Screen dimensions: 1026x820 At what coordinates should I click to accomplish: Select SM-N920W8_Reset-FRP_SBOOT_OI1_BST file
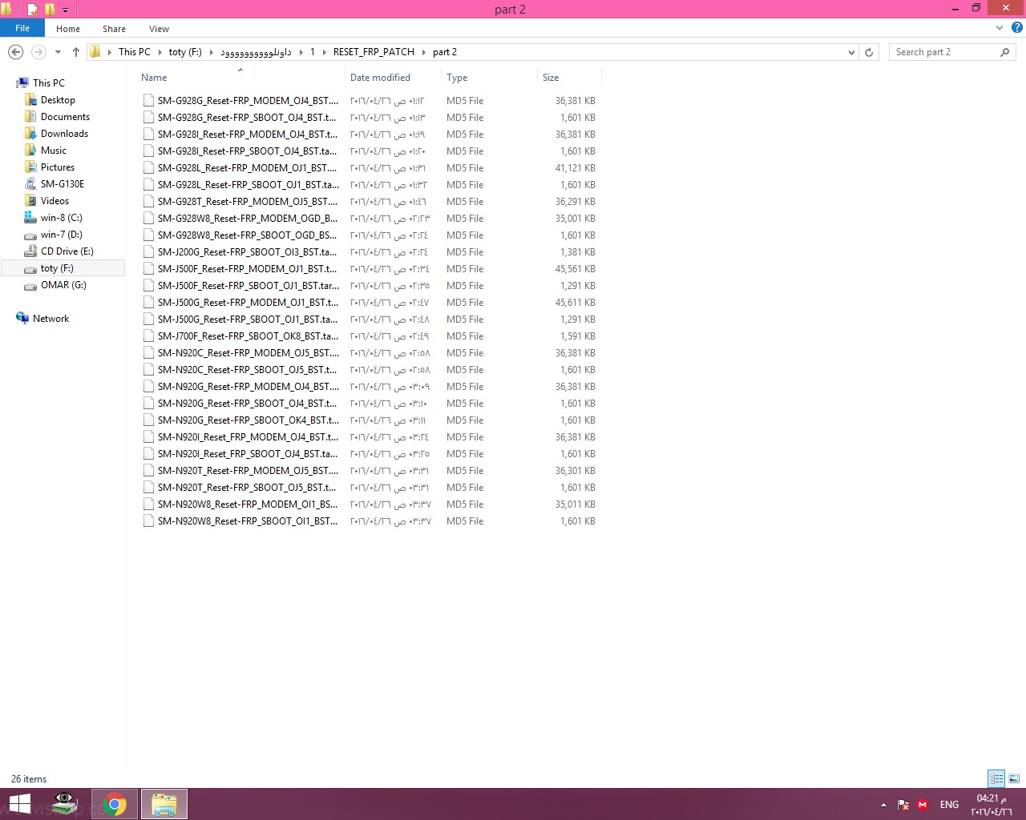tap(248, 521)
